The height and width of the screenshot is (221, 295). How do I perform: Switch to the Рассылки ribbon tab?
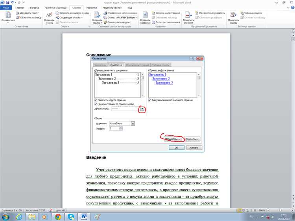pyautogui.click(x=92, y=8)
